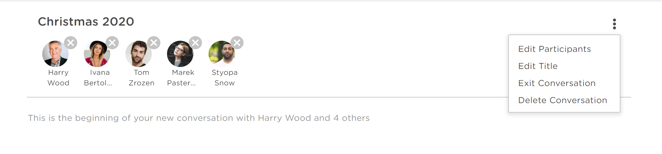This screenshot has height=154, width=662.
Task: Choose Delete Conversation option
Action: pos(563,100)
